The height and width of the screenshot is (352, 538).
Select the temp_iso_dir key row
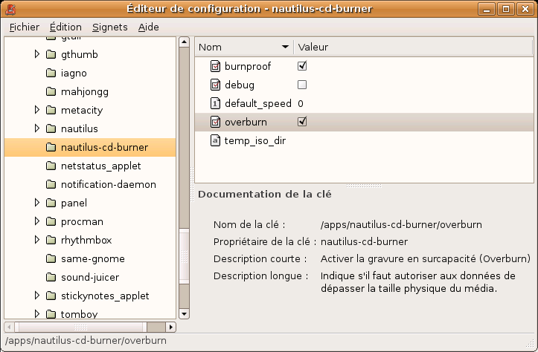coord(364,140)
